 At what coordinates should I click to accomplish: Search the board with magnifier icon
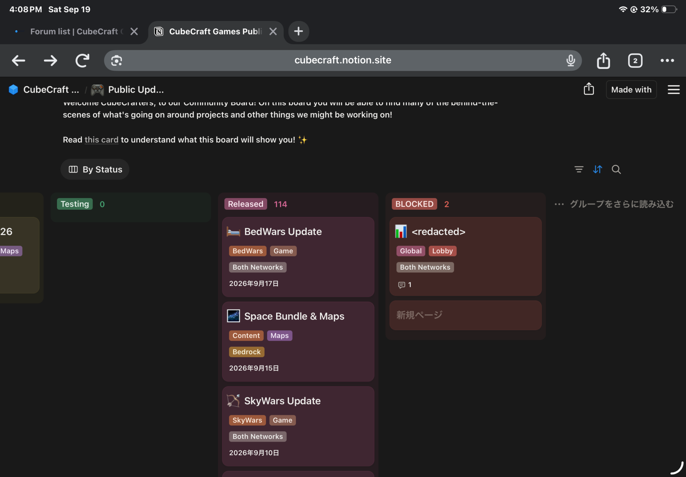(x=616, y=169)
